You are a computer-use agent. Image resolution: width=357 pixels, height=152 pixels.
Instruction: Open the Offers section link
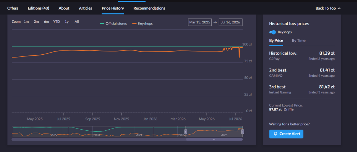click(12, 9)
